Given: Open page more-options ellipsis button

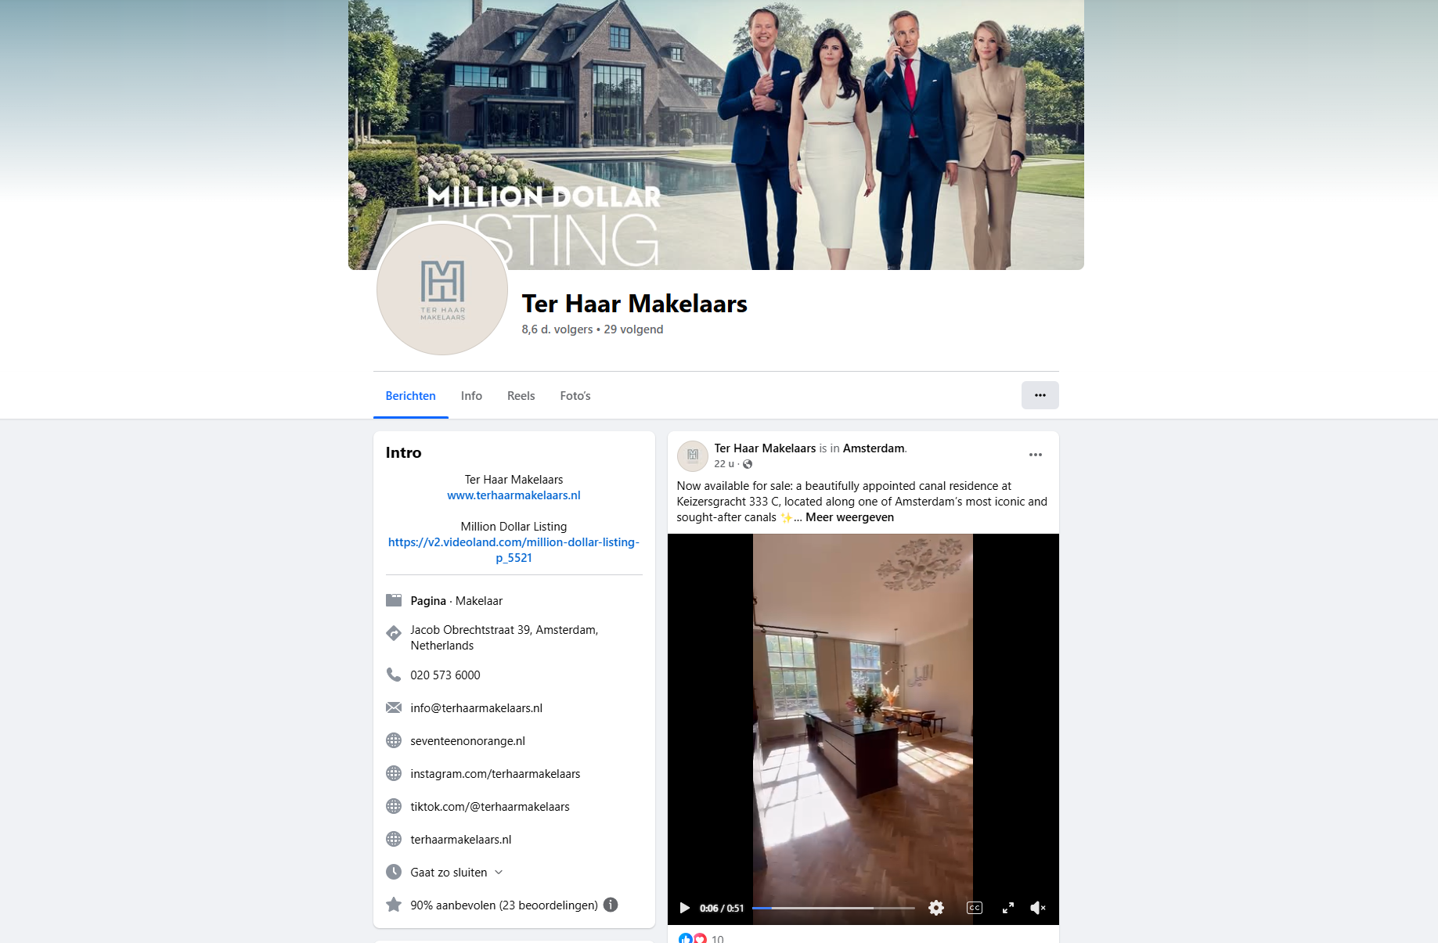Looking at the screenshot, I should coord(1040,395).
